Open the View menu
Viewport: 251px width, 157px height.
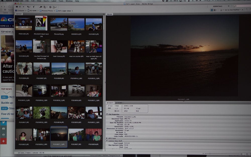point(39,1)
